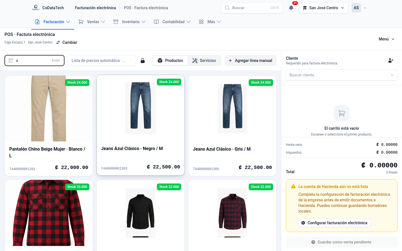Go to Facturación electrónica breadcrumb
This screenshot has width=402, height=251.
95,8
